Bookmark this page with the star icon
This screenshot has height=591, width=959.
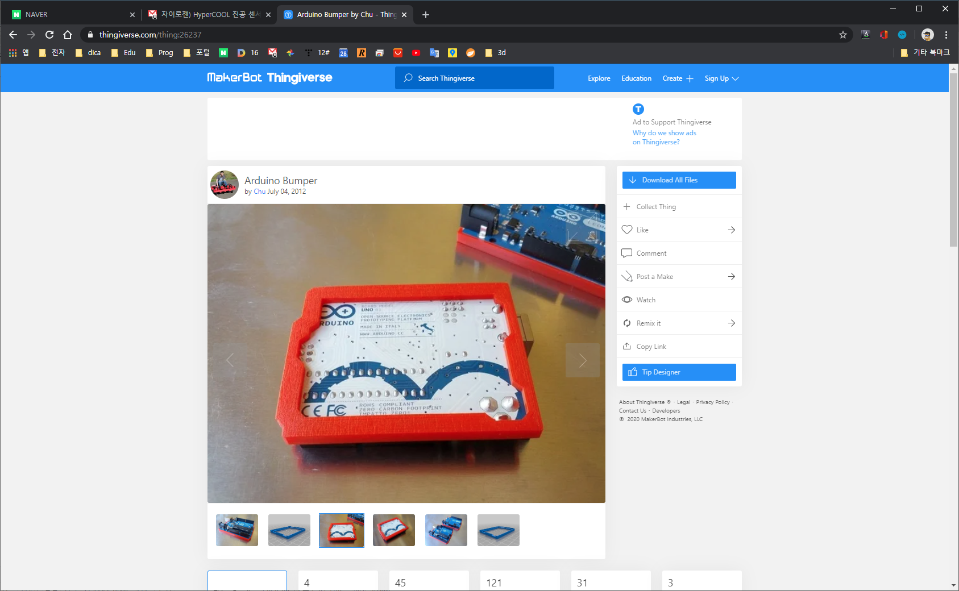pyautogui.click(x=843, y=35)
